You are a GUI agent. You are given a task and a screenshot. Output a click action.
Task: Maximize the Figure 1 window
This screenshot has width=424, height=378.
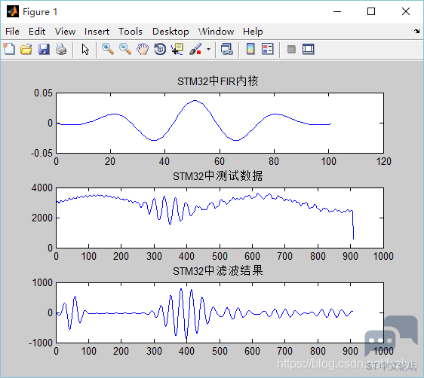coord(371,11)
